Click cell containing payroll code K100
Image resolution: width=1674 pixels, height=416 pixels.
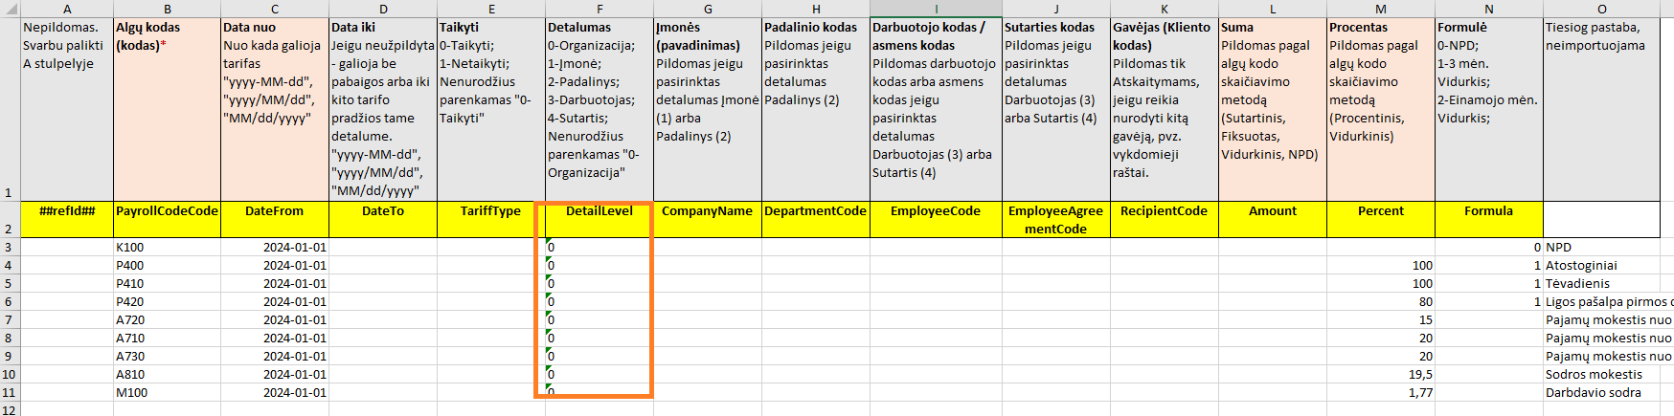167,247
